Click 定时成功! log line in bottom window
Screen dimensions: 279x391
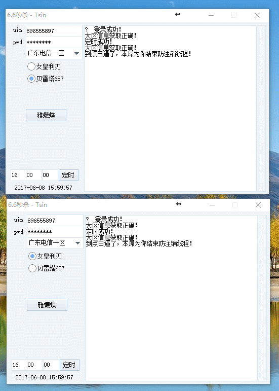pyautogui.click(x=99, y=231)
